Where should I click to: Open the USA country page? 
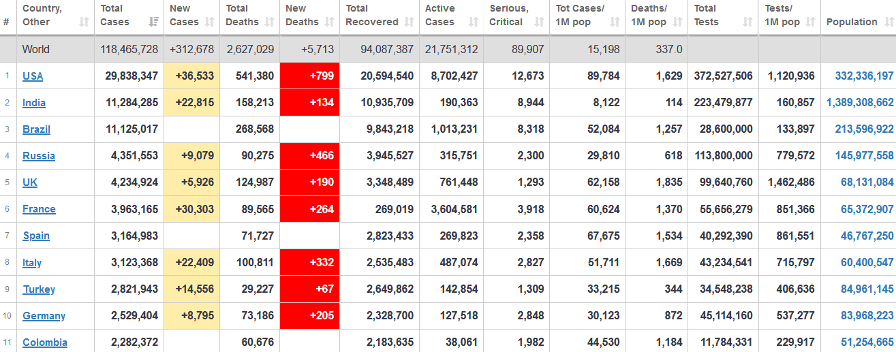pyautogui.click(x=33, y=76)
